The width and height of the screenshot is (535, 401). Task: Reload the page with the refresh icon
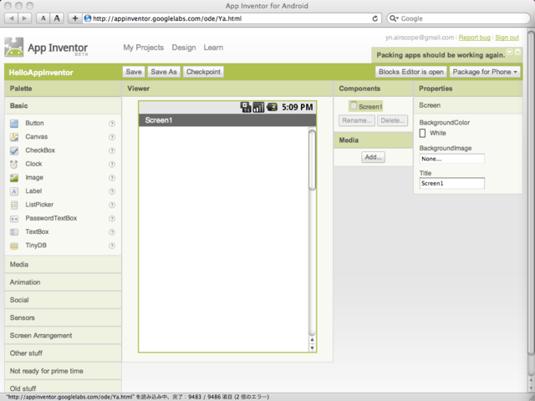(x=374, y=18)
